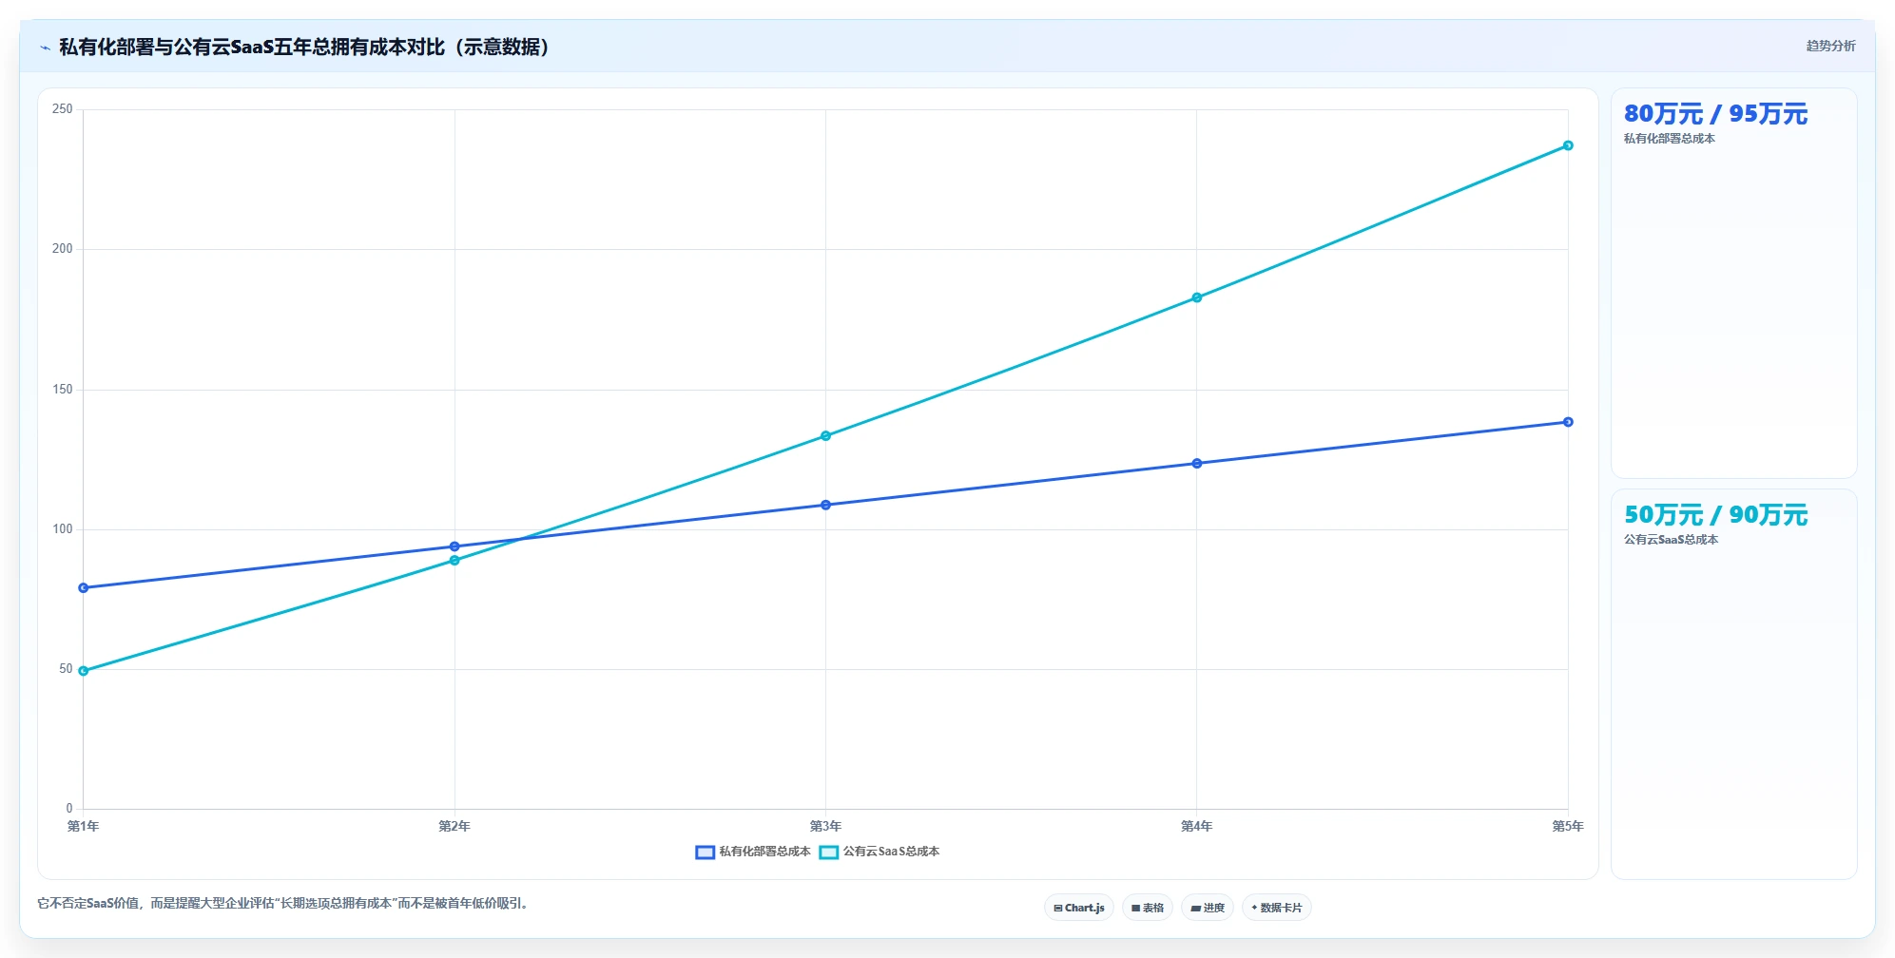Click the 第5年 x-axis label
The image size is (1895, 958).
coord(1568,826)
